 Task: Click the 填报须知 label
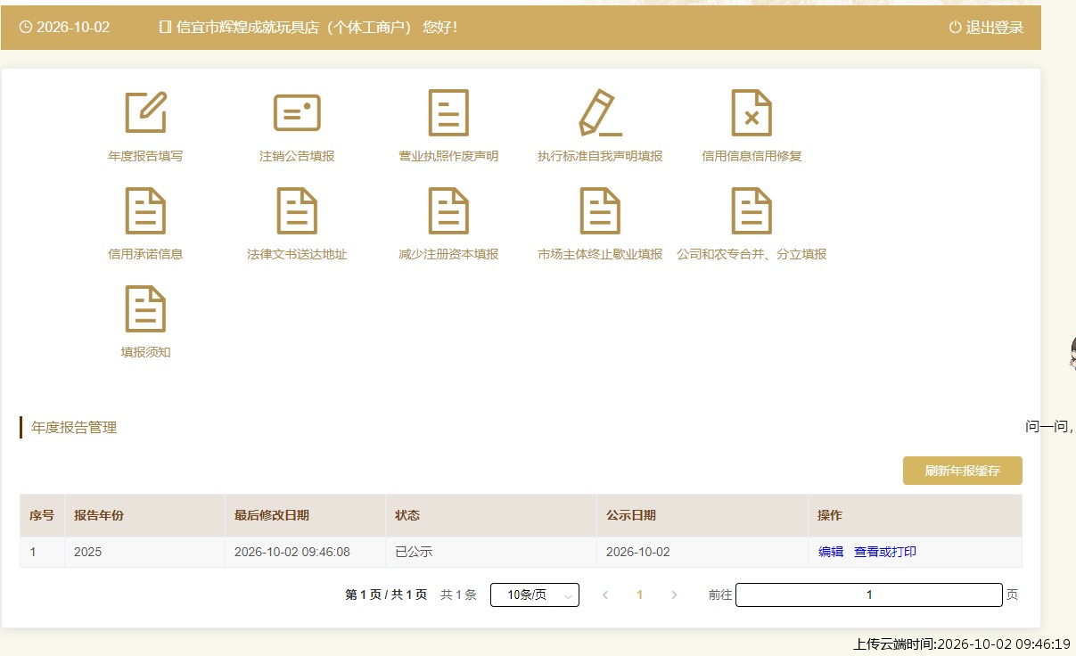[145, 352]
